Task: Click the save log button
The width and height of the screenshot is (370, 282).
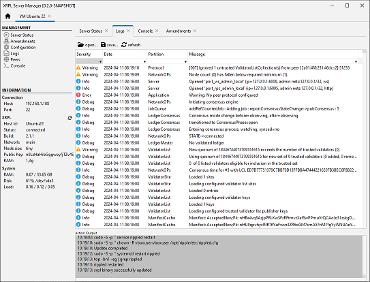Action: [109, 45]
